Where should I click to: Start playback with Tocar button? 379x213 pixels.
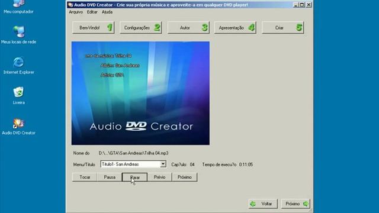point(85,177)
